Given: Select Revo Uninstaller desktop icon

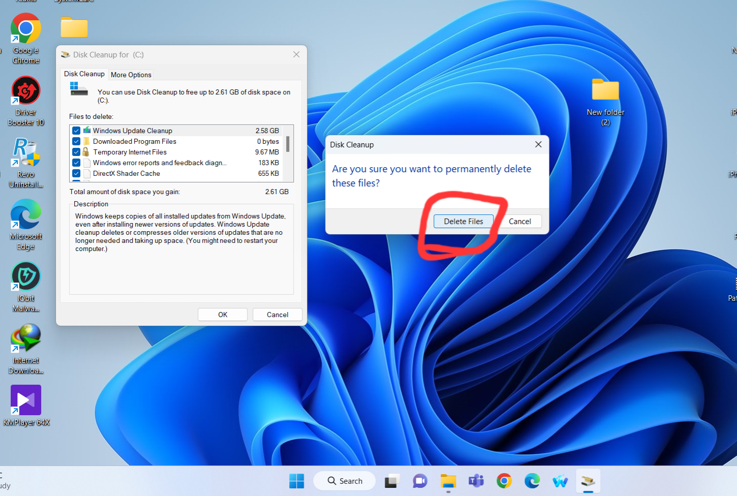Looking at the screenshot, I should coord(26,153).
